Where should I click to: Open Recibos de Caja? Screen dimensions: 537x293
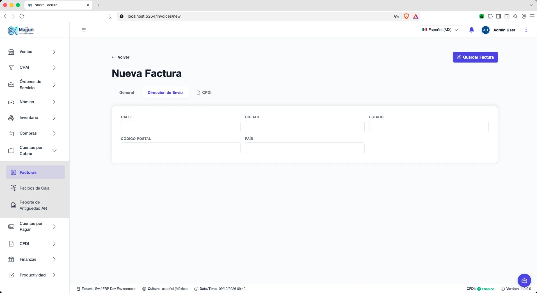coord(35,188)
